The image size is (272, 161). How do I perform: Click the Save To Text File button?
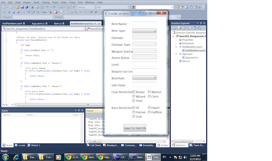click(135, 128)
